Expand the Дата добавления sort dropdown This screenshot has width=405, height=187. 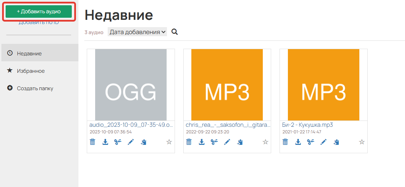tap(137, 32)
